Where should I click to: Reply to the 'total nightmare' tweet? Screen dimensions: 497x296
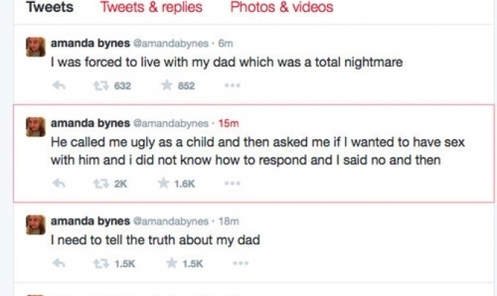60,86
